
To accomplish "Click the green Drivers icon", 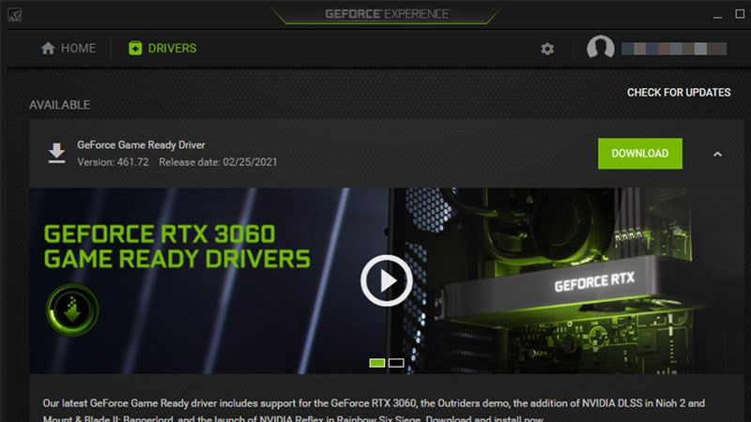I will pos(135,49).
